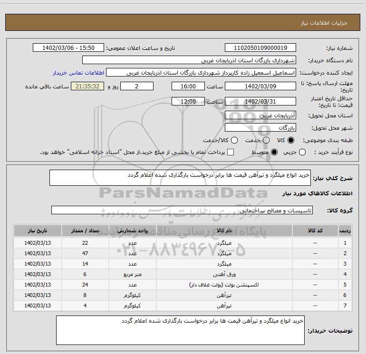Click میلگرد name in row 2

click(x=224, y=253)
